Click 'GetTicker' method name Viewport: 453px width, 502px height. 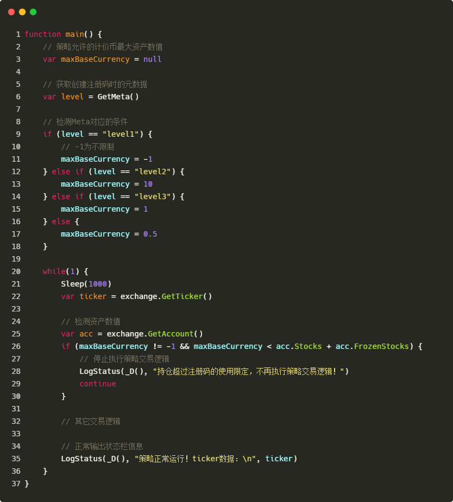[183, 296]
